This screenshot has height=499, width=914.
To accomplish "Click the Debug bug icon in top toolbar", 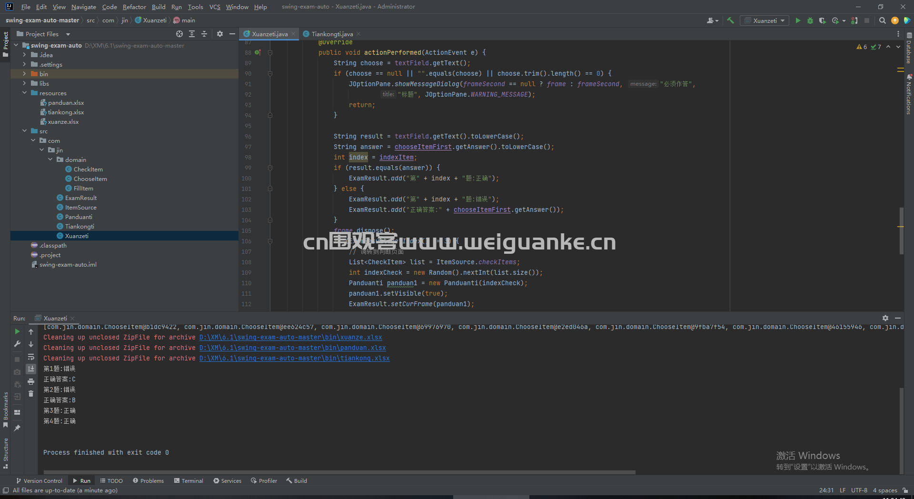I will tap(810, 20).
